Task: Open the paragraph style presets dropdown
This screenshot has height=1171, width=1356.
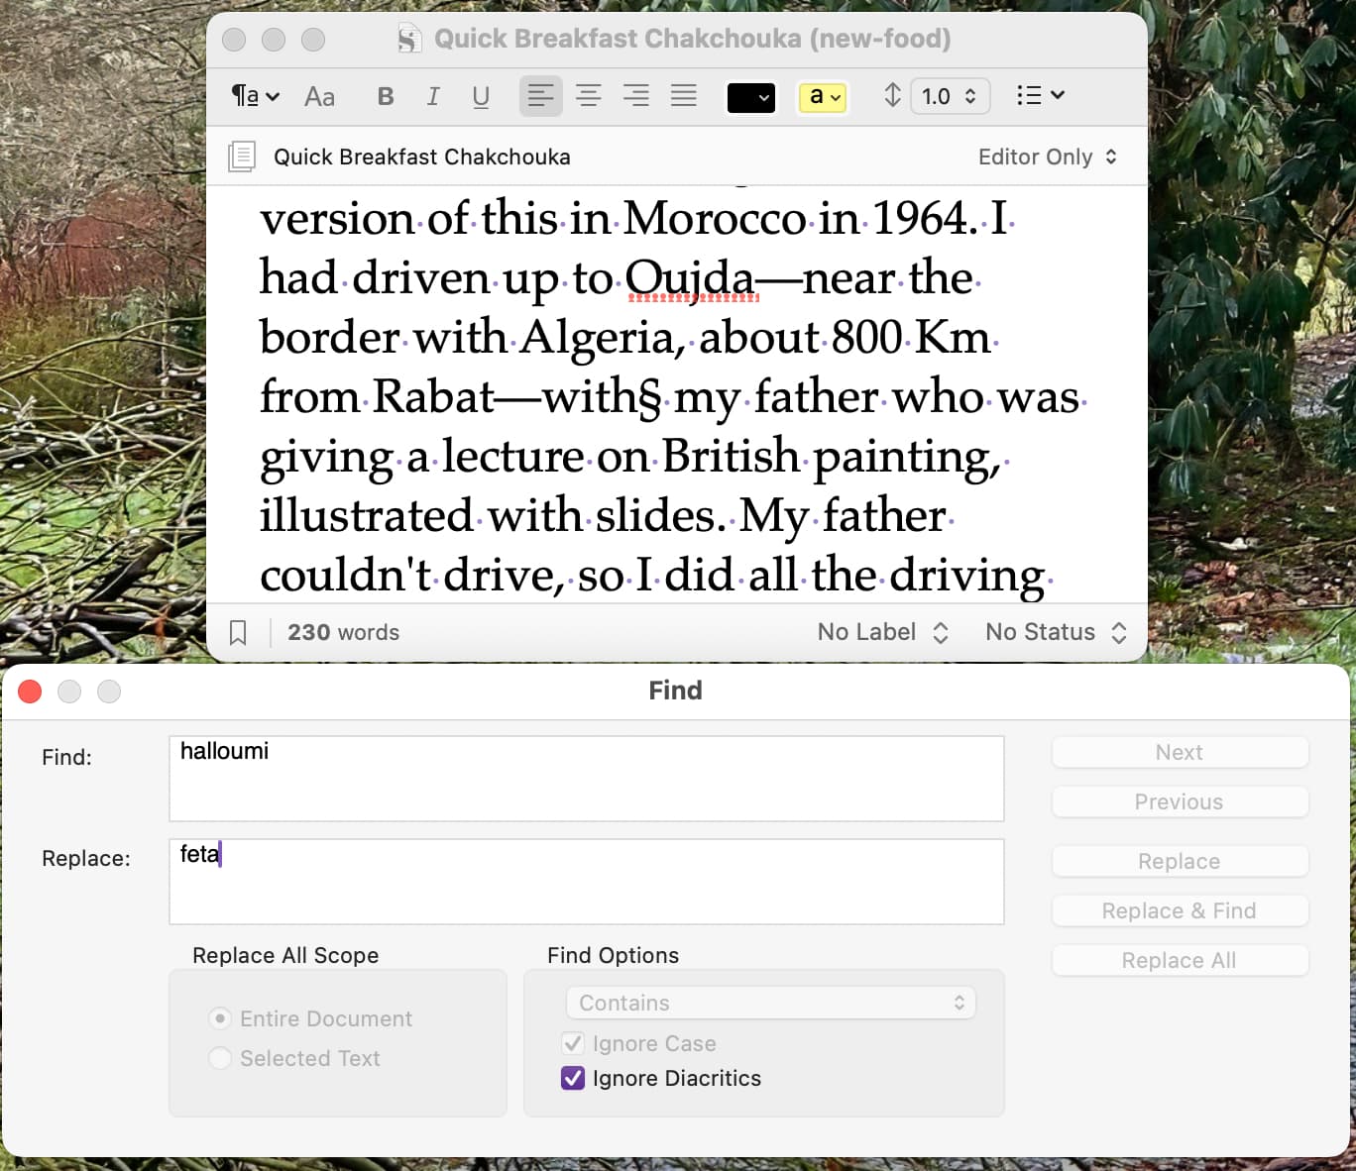Action: (x=255, y=96)
